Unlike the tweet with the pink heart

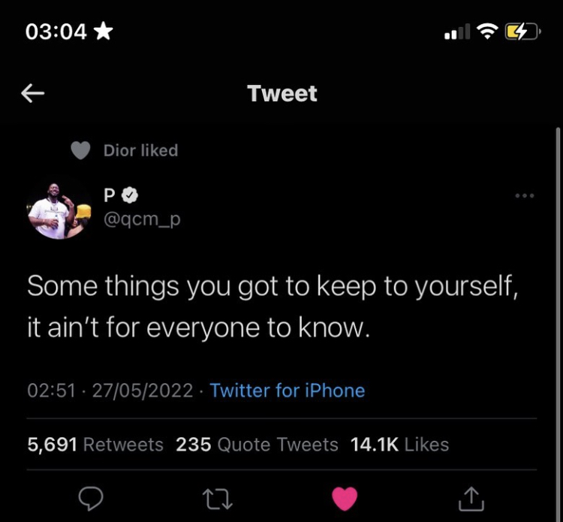click(345, 499)
